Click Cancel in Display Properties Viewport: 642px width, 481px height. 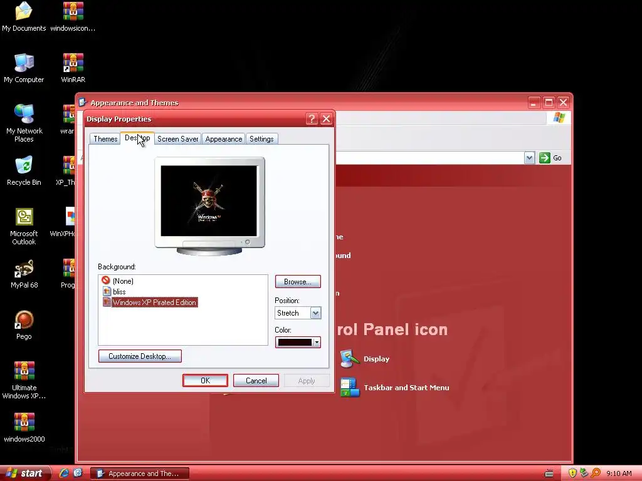point(256,380)
